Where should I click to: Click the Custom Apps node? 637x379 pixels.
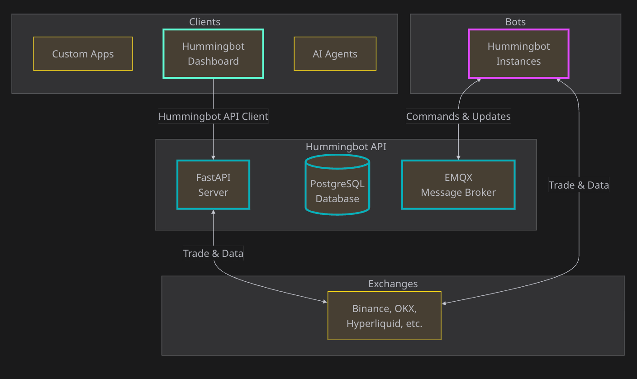[x=83, y=54]
